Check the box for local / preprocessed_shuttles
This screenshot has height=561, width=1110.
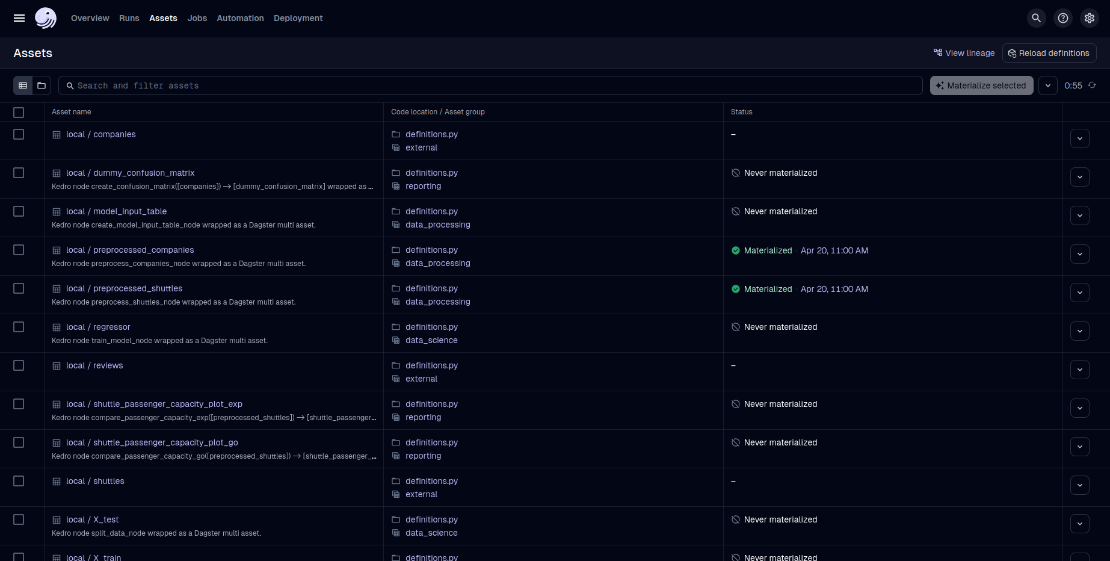coord(19,288)
